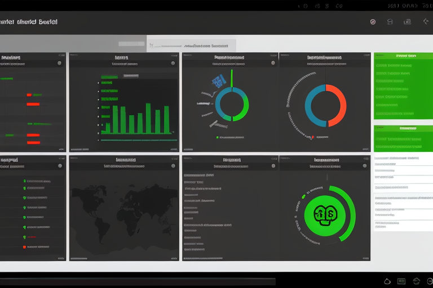
Task: Select the red shield icon in the status list
Action: [25, 246]
